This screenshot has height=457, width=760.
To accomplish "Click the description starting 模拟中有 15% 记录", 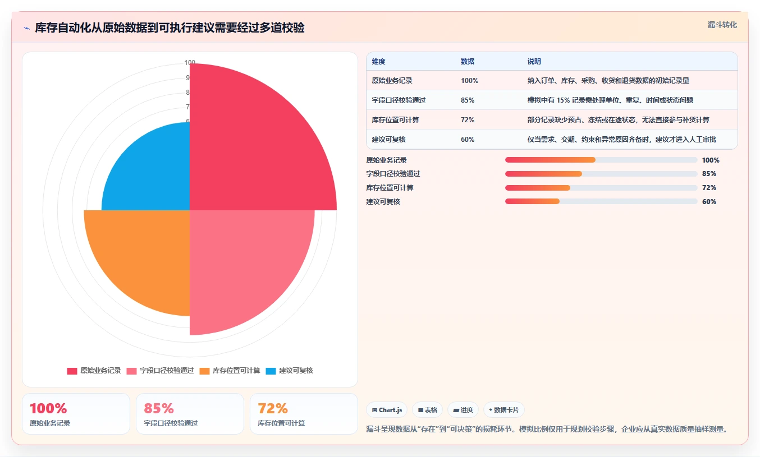I will click(610, 100).
